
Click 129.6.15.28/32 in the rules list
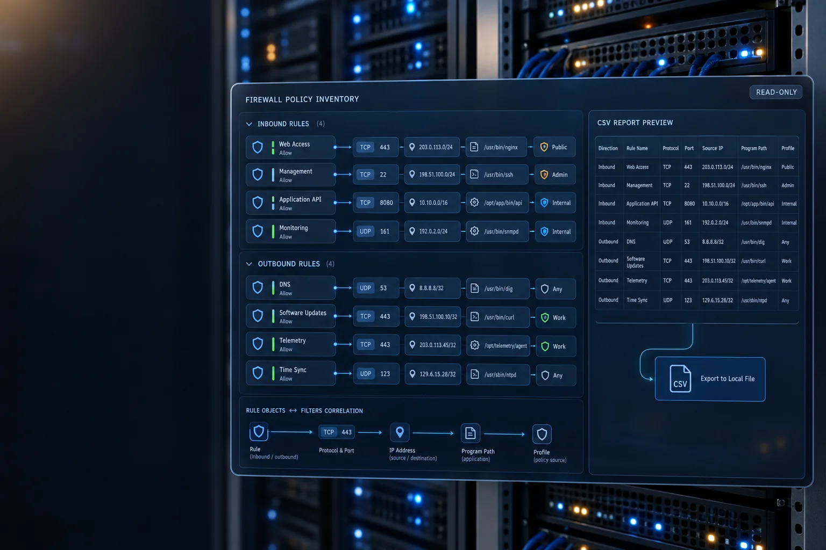tap(438, 374)
